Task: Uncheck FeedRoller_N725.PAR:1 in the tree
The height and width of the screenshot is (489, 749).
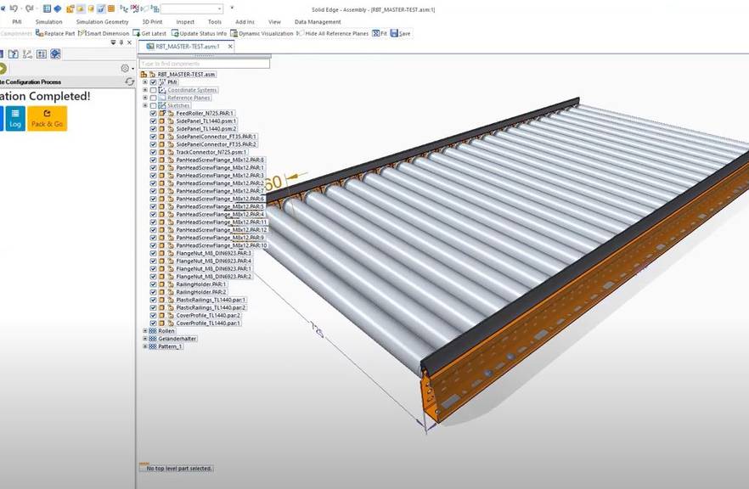Action: coord(153,113)
